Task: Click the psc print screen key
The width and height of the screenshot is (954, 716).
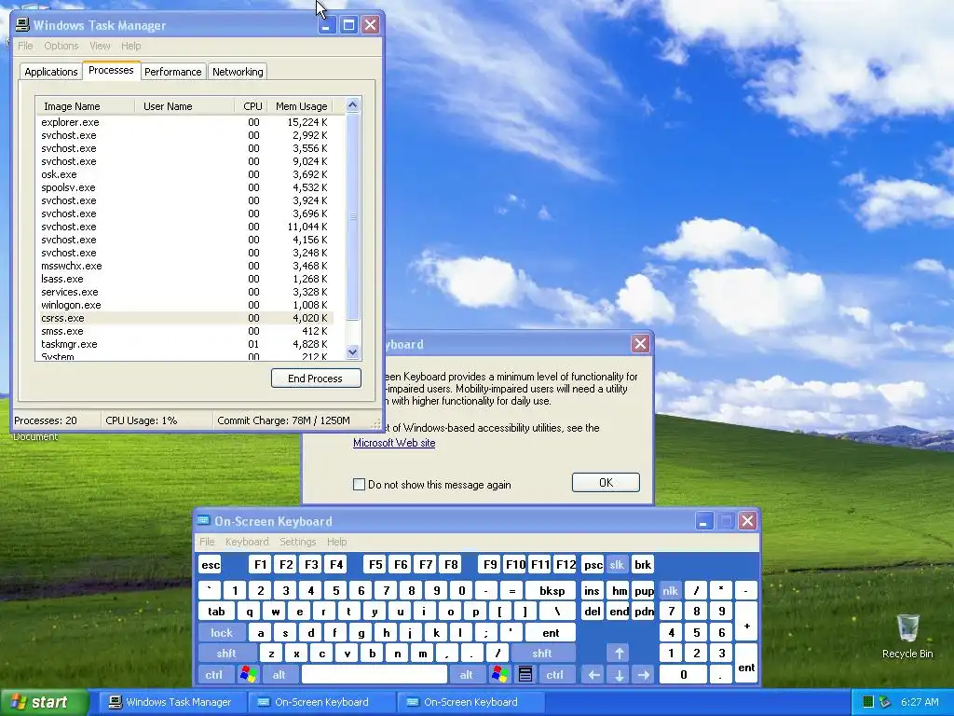Action: 593,565
